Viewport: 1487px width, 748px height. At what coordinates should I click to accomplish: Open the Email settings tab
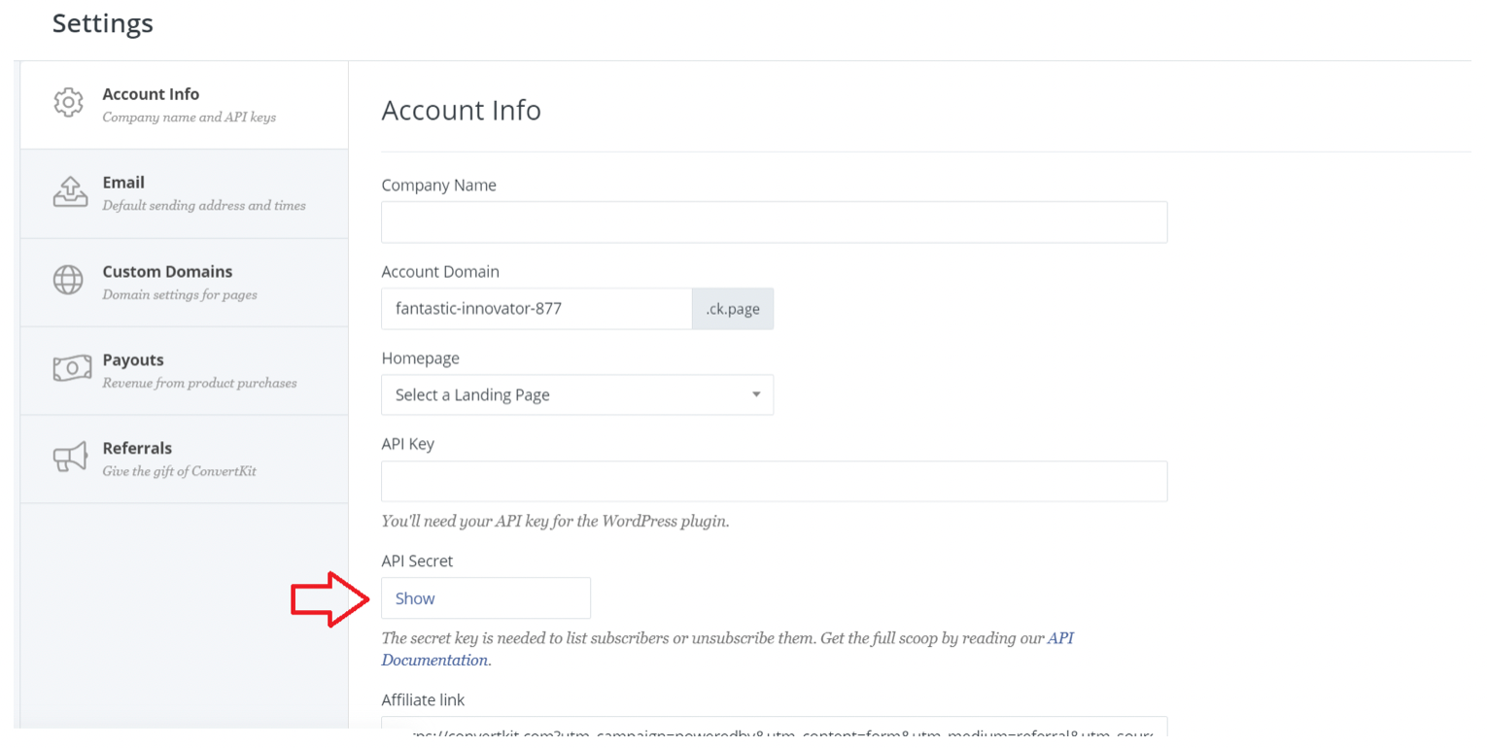click(184, 193)
